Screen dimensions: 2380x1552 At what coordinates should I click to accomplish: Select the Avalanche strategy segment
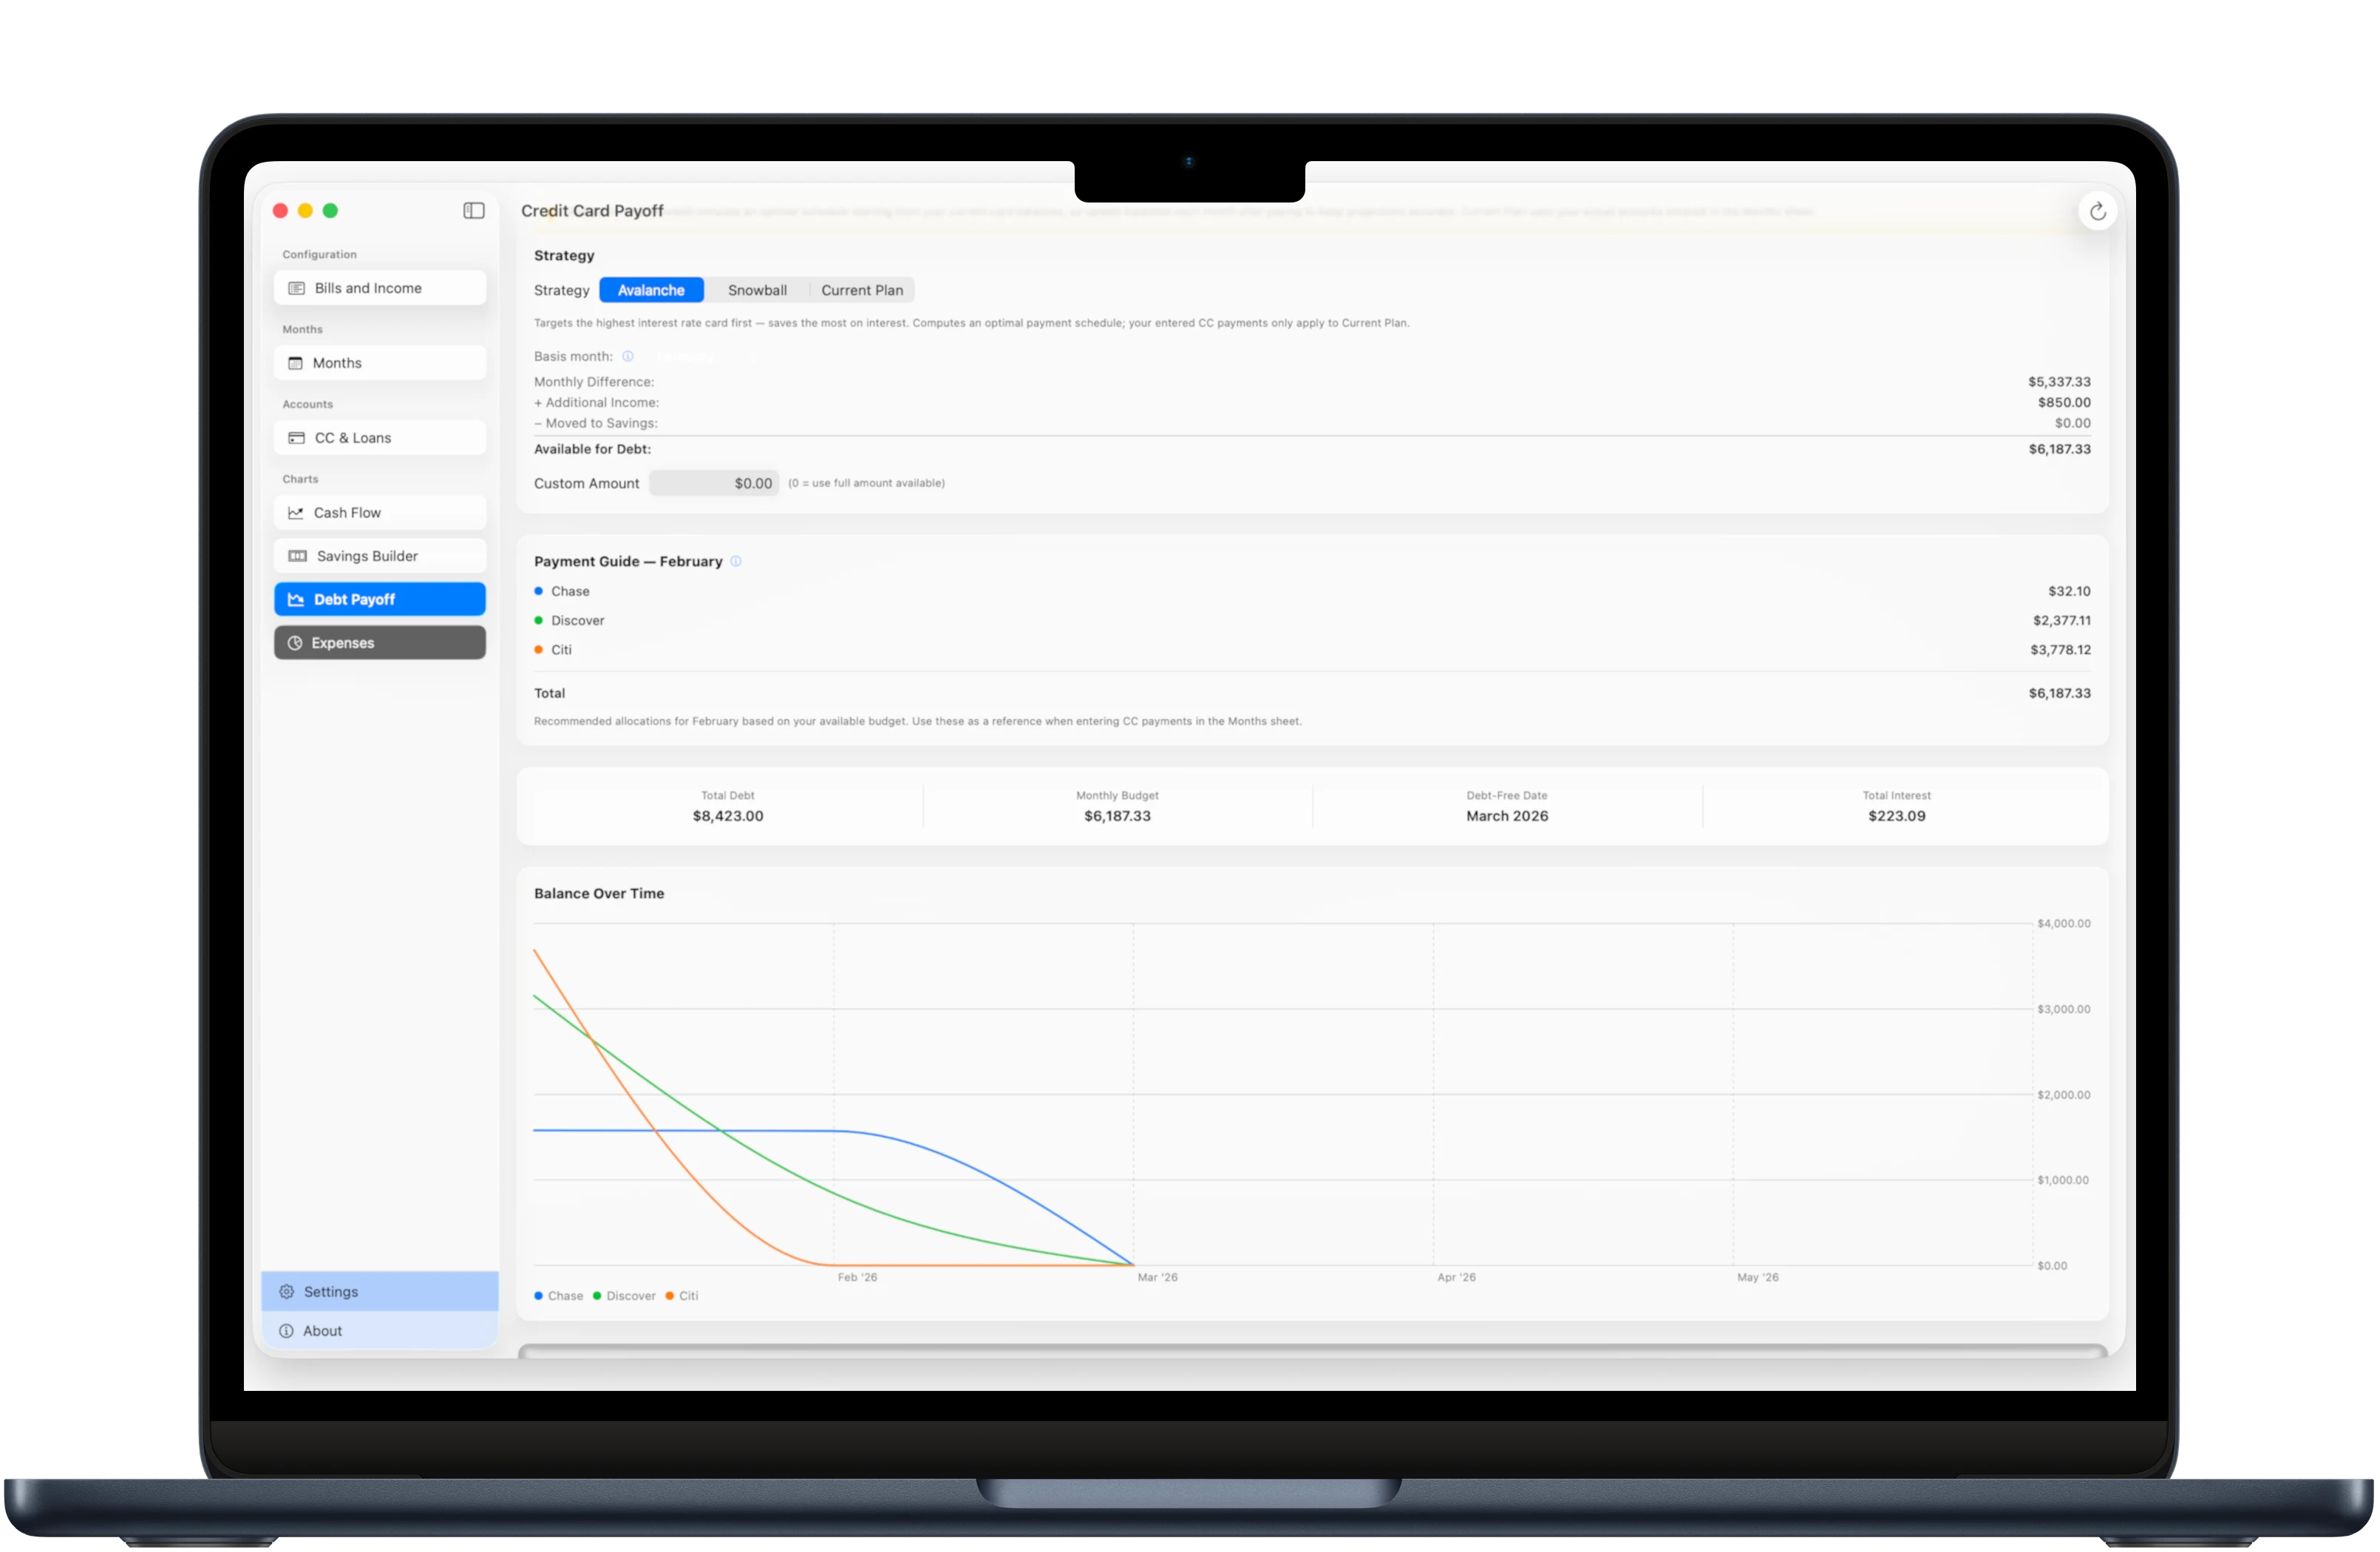[x=651, y=290]
